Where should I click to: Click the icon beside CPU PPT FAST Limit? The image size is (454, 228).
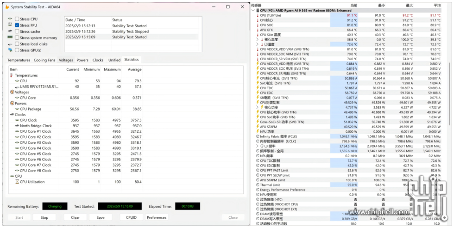tap(258, 171)
